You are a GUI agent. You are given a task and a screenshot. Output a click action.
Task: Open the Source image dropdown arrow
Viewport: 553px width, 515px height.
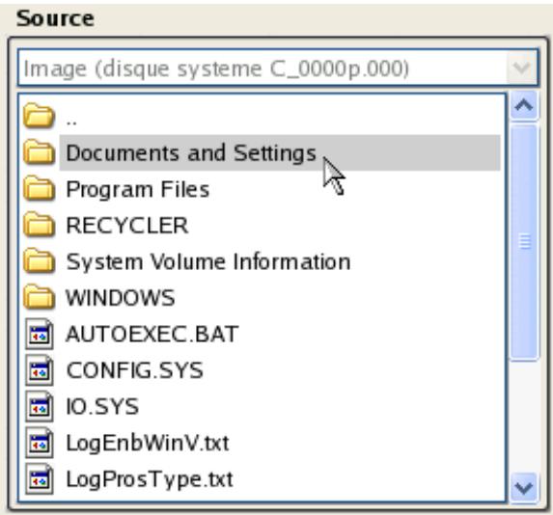pos(522,68)
